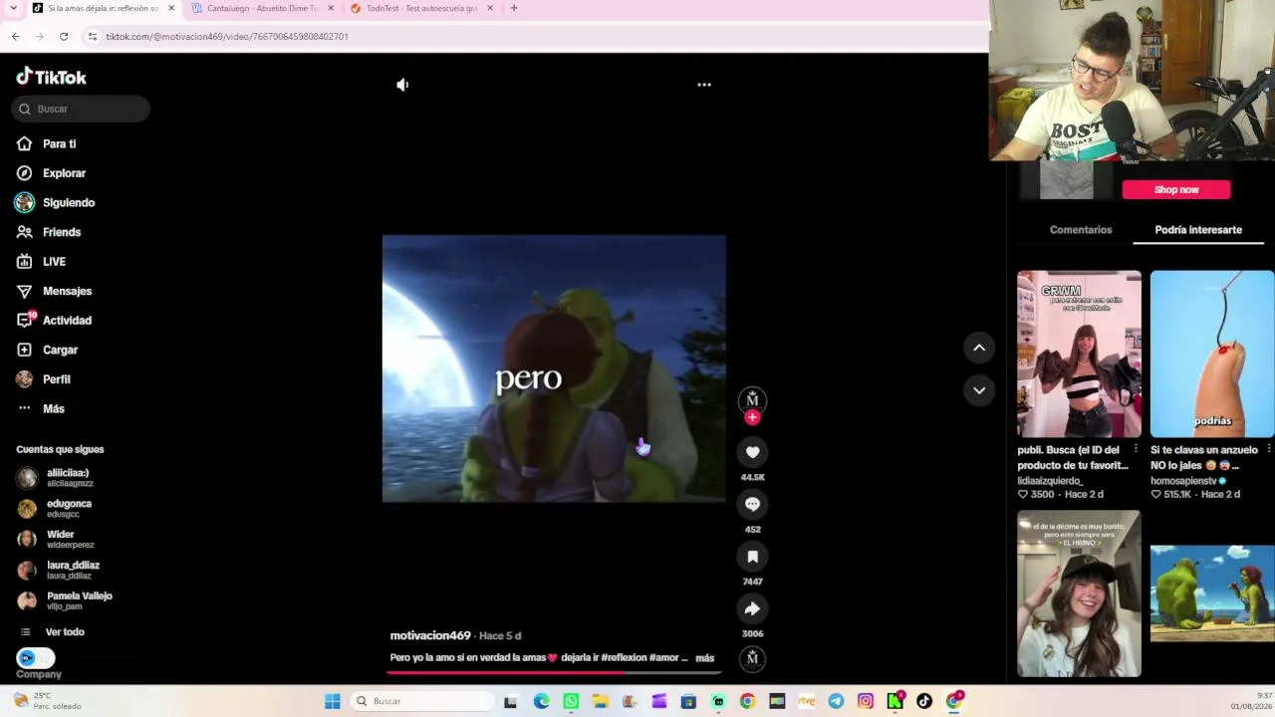Close the TikTok browser tab
1275x717 pixels.
pyautogui.click(x=171, y=8)
